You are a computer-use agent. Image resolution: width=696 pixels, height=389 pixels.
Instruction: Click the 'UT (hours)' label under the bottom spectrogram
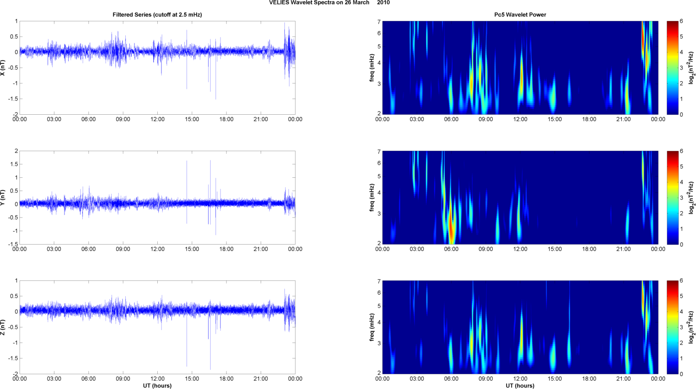pos(520,385)
